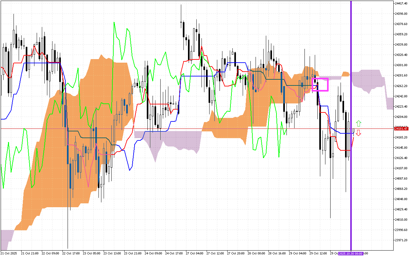Click the green up arrow signal
Image resolution: width=412 pixels, height=257 pixels.
358,123
